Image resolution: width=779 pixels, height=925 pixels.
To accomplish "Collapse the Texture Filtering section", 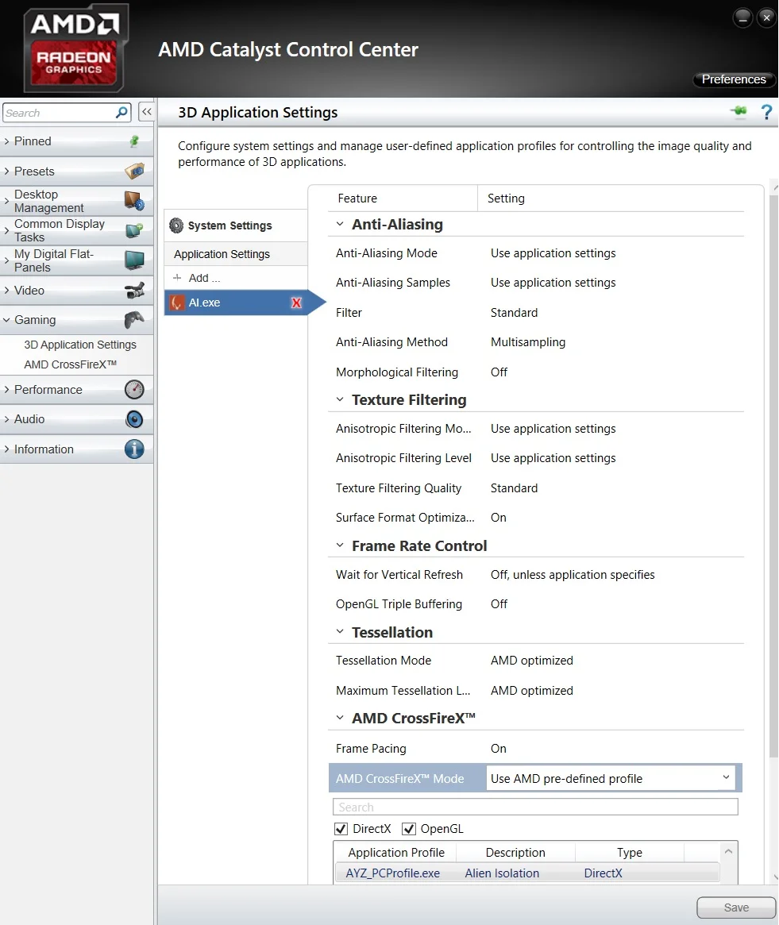I will pos(340,399).
